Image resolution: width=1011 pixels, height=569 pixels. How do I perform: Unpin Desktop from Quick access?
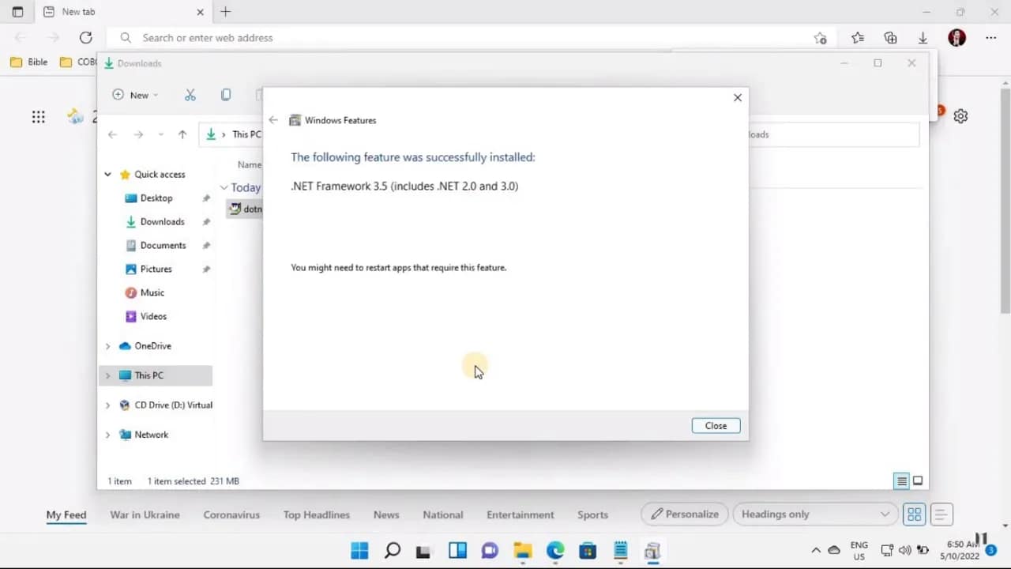pyautogui.click(x=206, y=198)
